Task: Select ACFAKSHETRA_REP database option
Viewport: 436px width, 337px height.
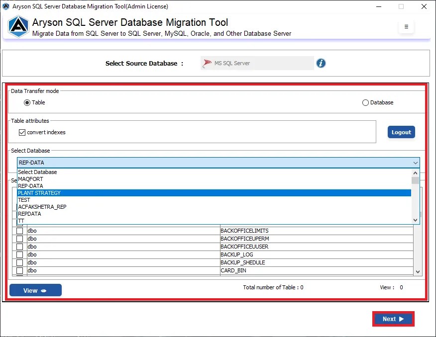Action: tap(214, 207)
